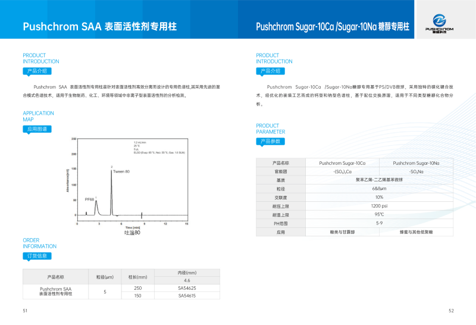Click page number 52
This screenshot has width=476, height=325.
click(x=451, y=311)
